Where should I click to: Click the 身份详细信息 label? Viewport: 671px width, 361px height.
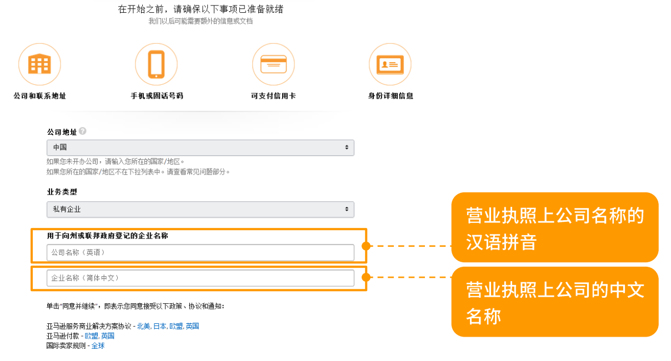(x=390, y=96)
